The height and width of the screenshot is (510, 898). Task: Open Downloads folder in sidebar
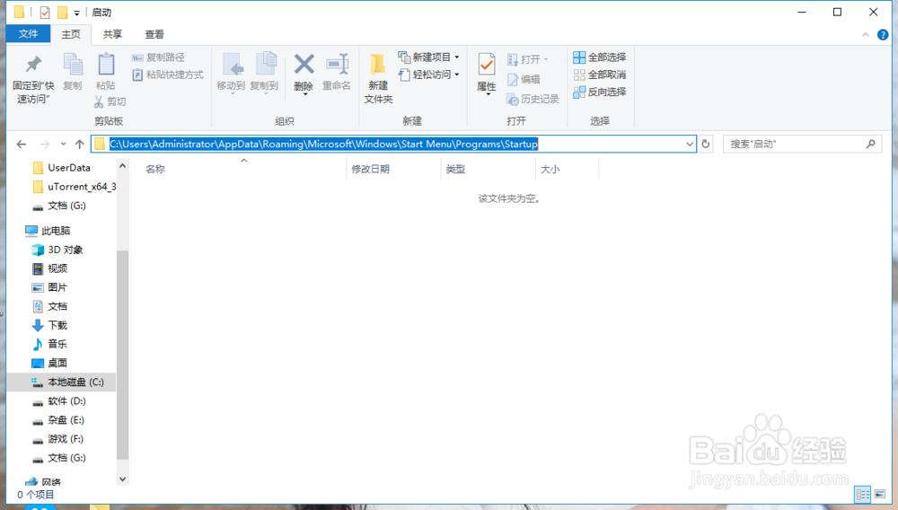click(x=49, y=325)
